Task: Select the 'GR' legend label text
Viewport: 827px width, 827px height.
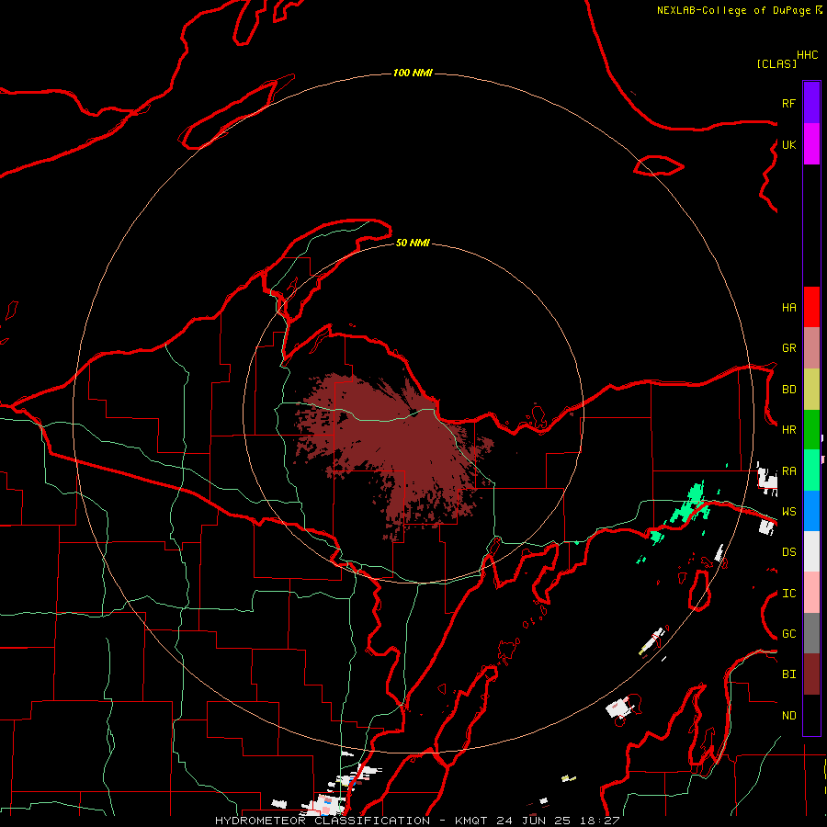Action: (x=788, y=348)
